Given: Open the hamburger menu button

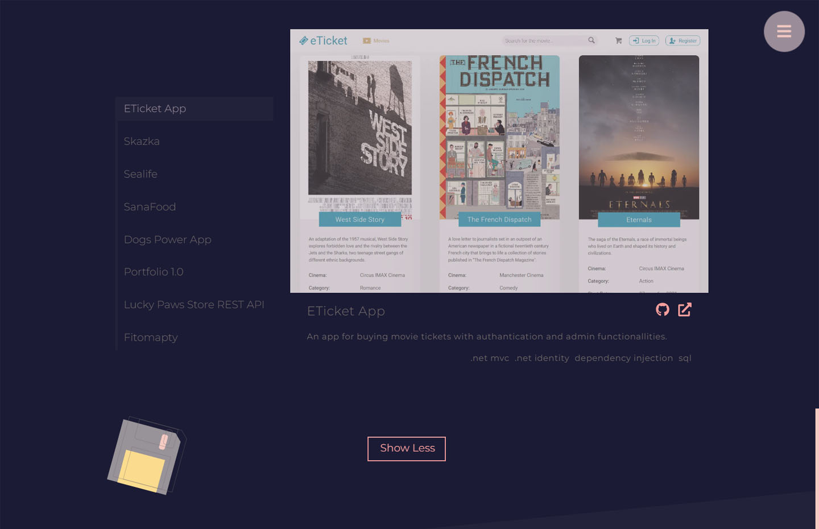Looking at the screenshot, I should point(784,31).
